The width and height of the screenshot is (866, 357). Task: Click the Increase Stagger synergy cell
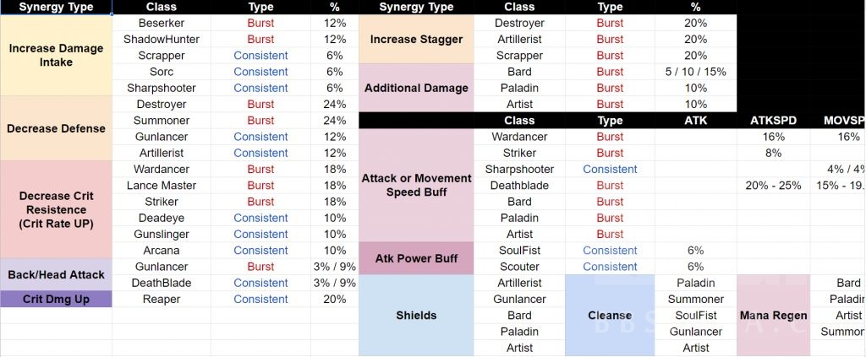(415, 39)
